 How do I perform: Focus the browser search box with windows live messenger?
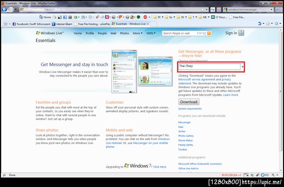click(x=248, y=9)
